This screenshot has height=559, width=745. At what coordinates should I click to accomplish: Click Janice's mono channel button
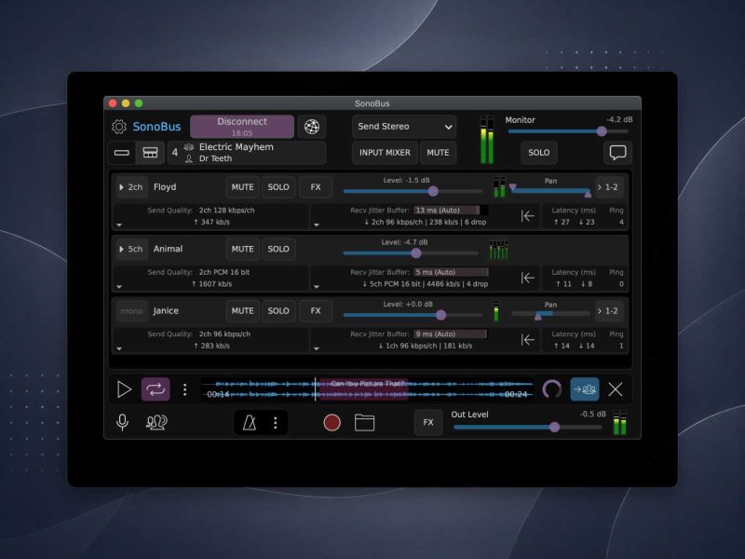point(131,311)
